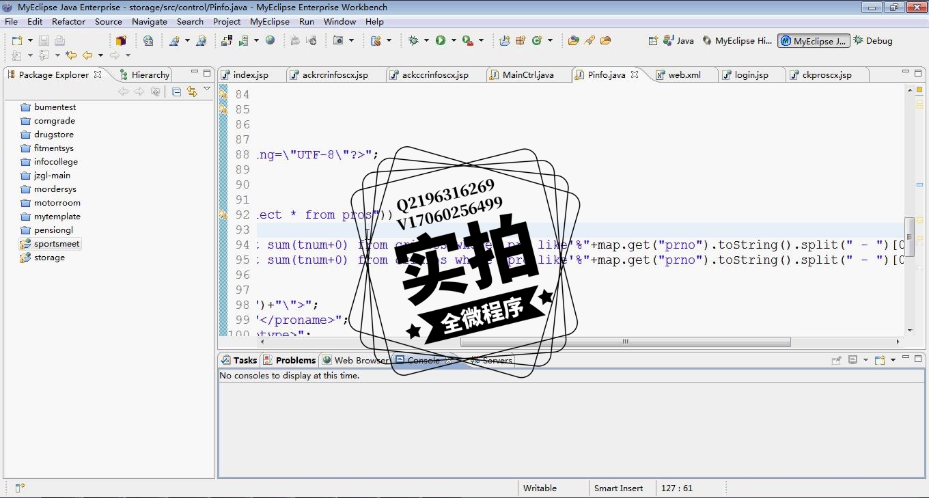Switch to the index.jsp editor tab
This screenshot has width=929, height=498.
251,74
